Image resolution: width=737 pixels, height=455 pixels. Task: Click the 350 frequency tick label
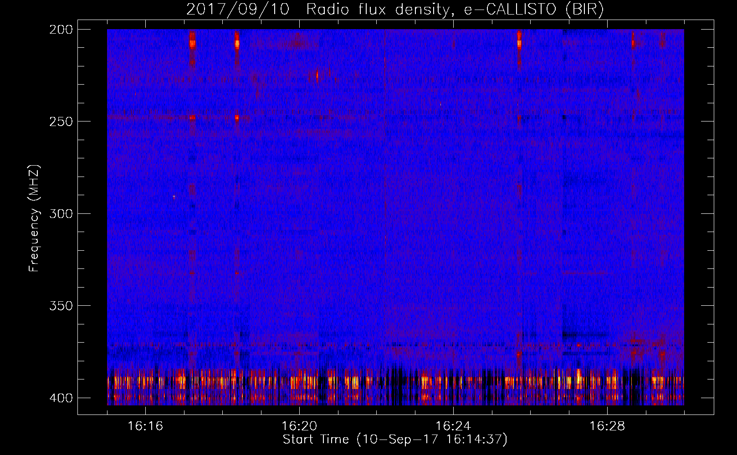tap(61, 306)
